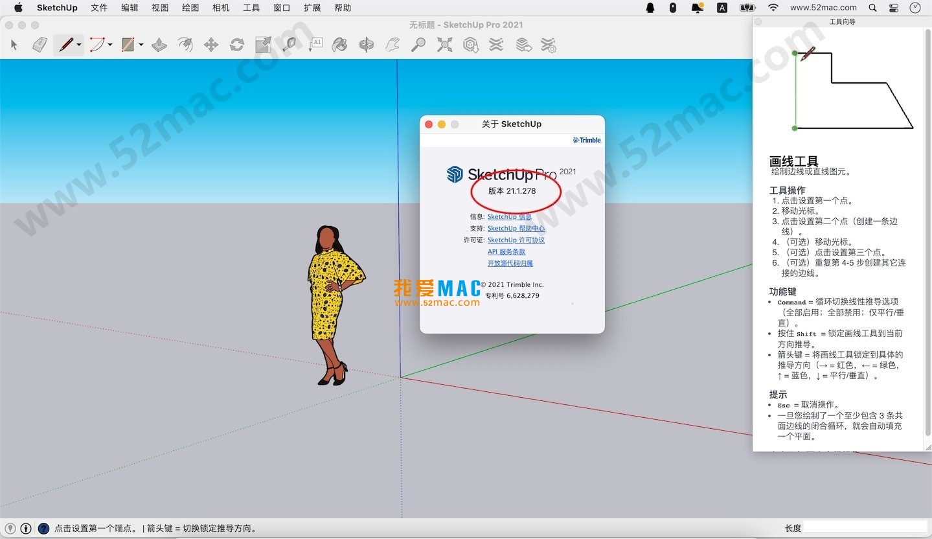Open the SketchUp 许可协议 link
Image resolution: width=932 pixels, height=539 pixels.
[x=516, y=240]
